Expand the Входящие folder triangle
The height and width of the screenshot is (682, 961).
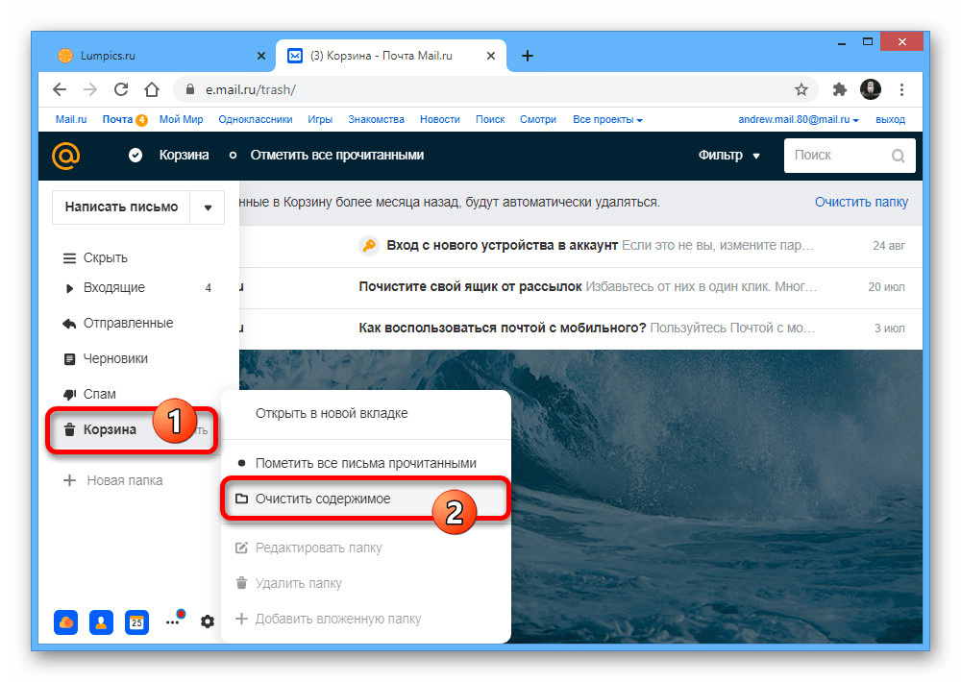69,288
